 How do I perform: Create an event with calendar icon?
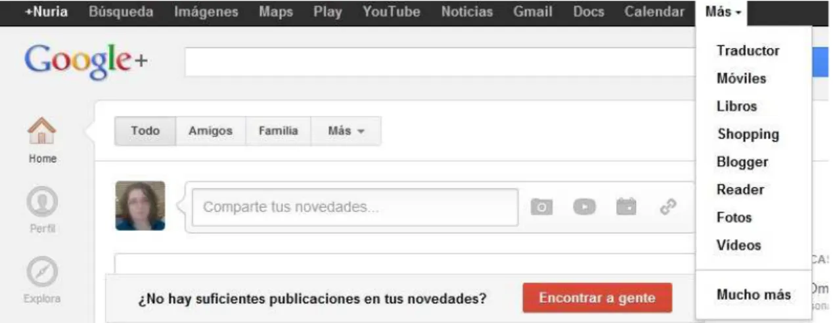pyautogui.click(x=626, y=207)
